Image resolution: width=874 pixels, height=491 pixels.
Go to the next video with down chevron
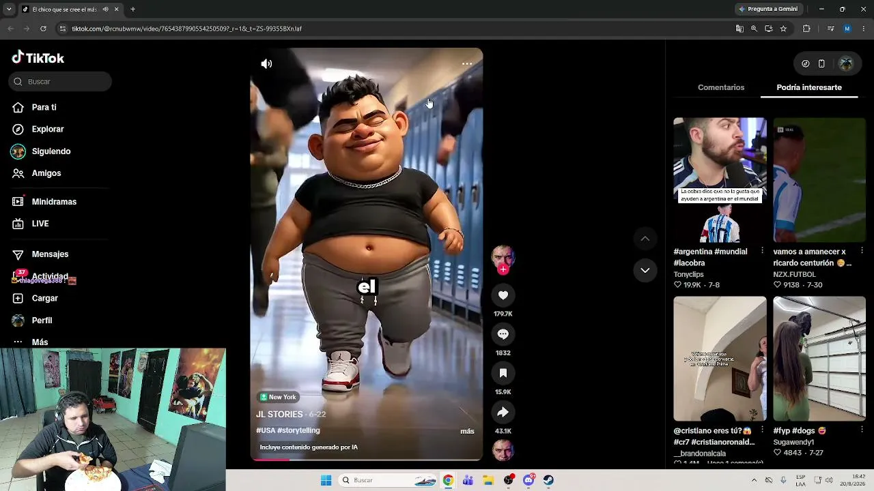(645, 270)
